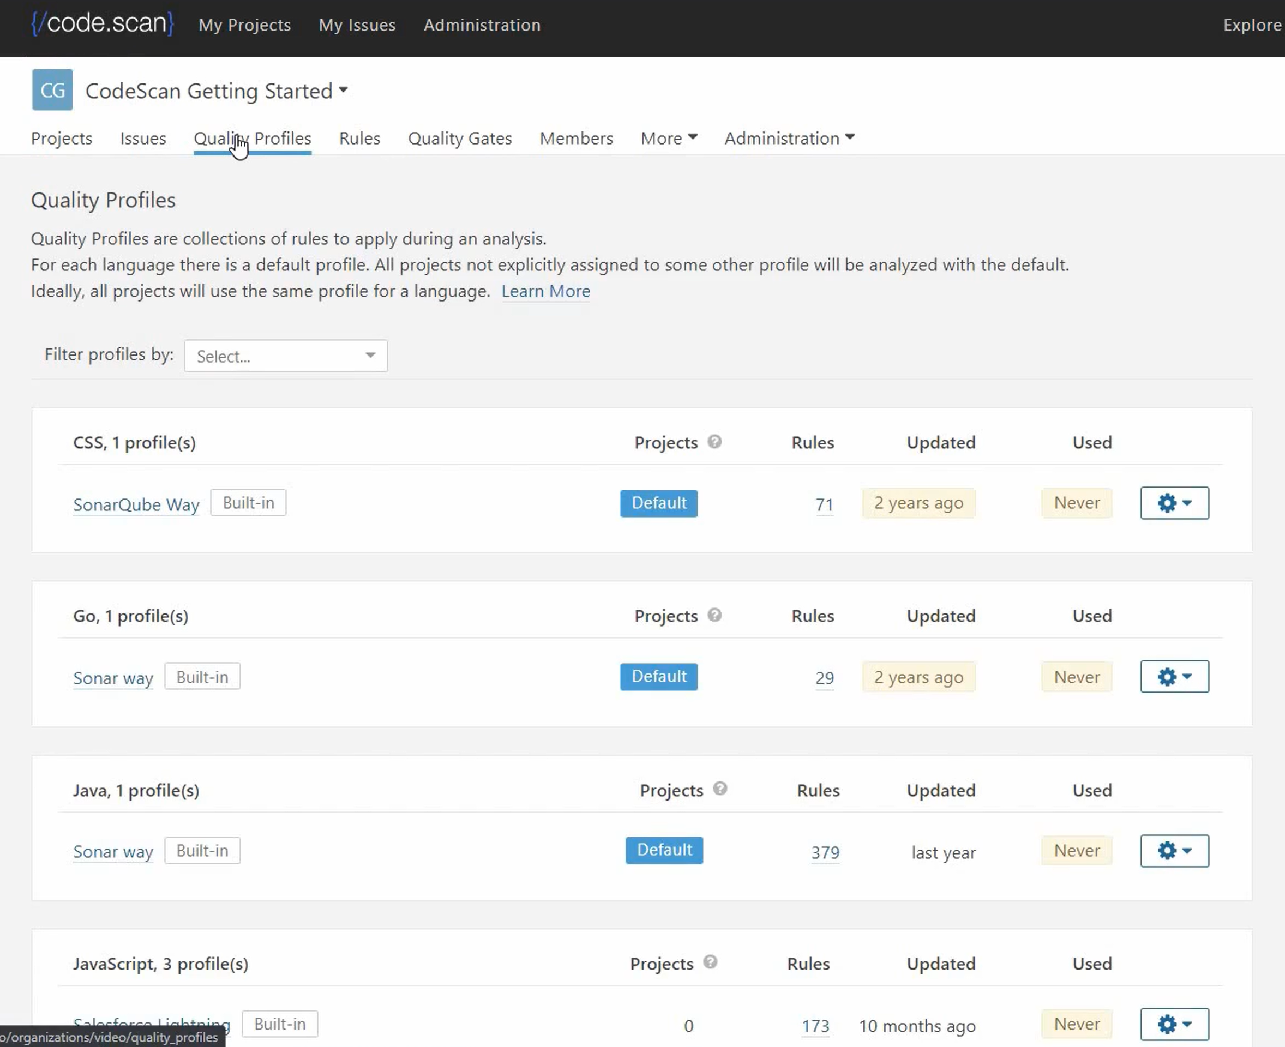Viewport: 1285px width, 1047px height.
Task: Click the CG organization avatar
Action: coord(52,90)
